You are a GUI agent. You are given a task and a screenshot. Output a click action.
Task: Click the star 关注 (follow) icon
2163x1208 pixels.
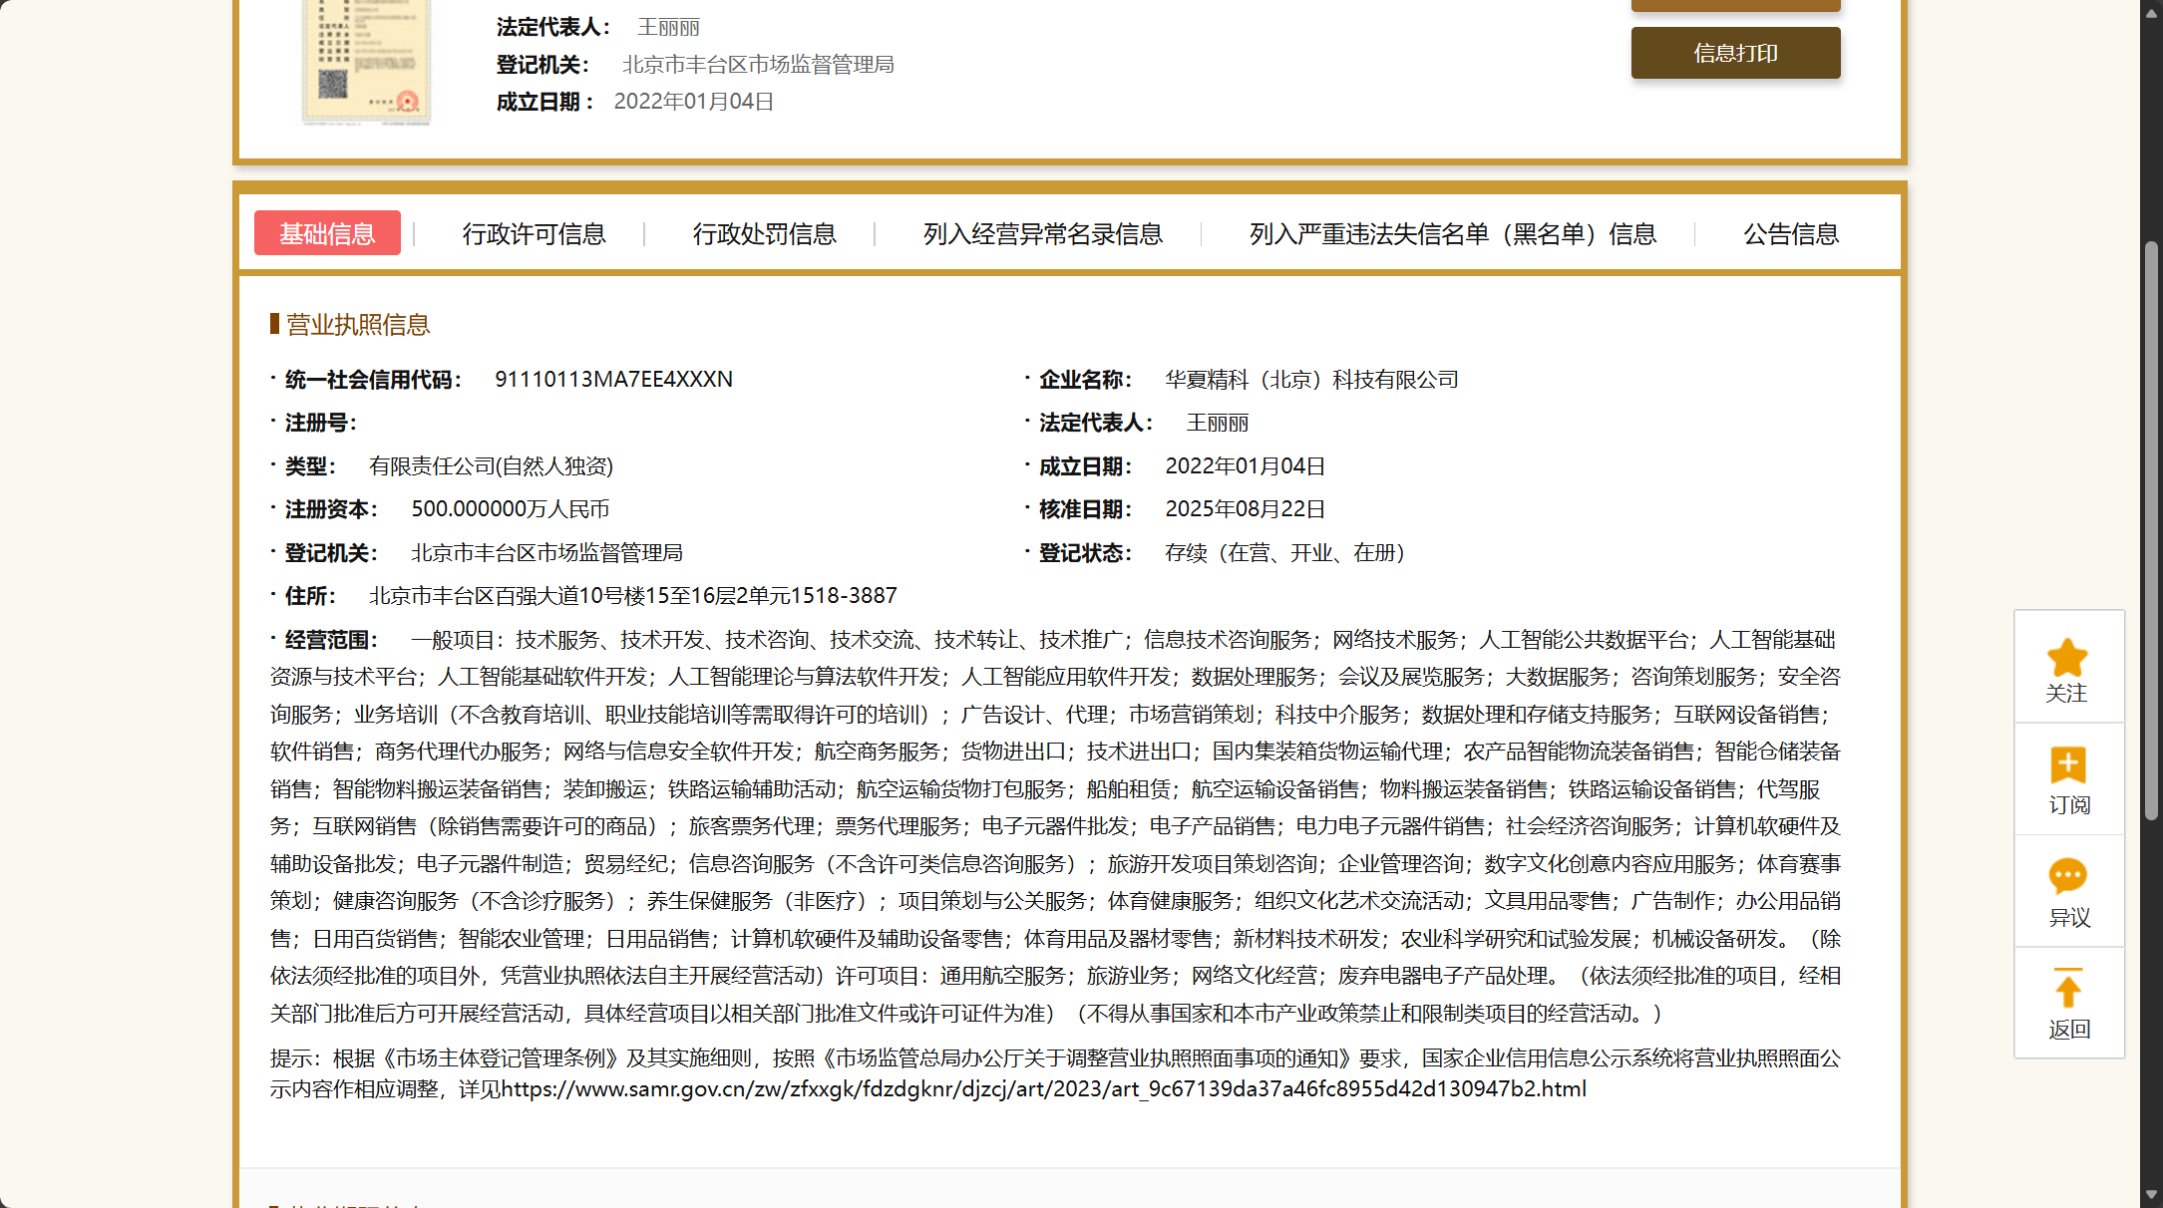pyautogui.click(x=2067, y=659)
